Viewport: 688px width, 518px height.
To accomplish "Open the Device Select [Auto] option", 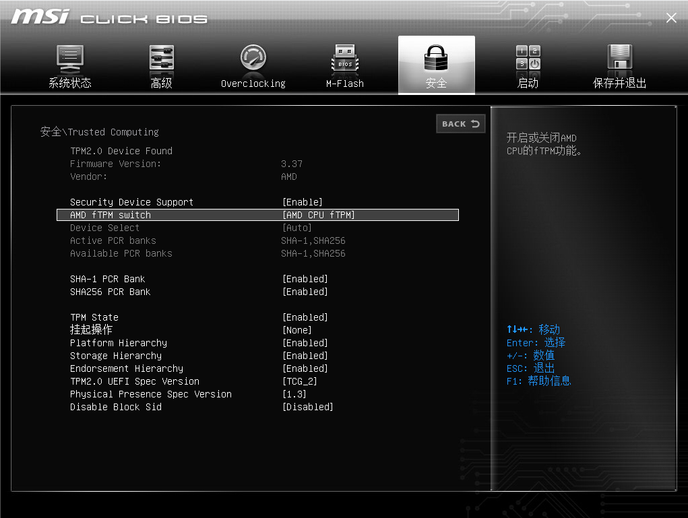I will 297,228.
